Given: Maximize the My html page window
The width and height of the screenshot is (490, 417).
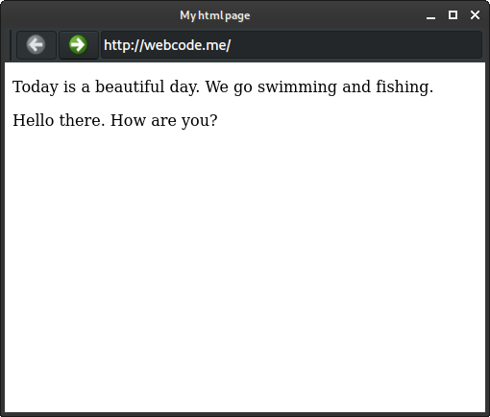Looking at the screenshot, I should [453, 15].
